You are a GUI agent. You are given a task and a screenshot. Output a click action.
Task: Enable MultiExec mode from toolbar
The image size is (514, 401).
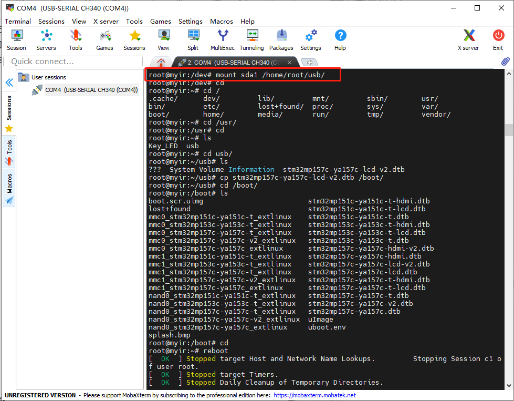(x=223, y=40)
